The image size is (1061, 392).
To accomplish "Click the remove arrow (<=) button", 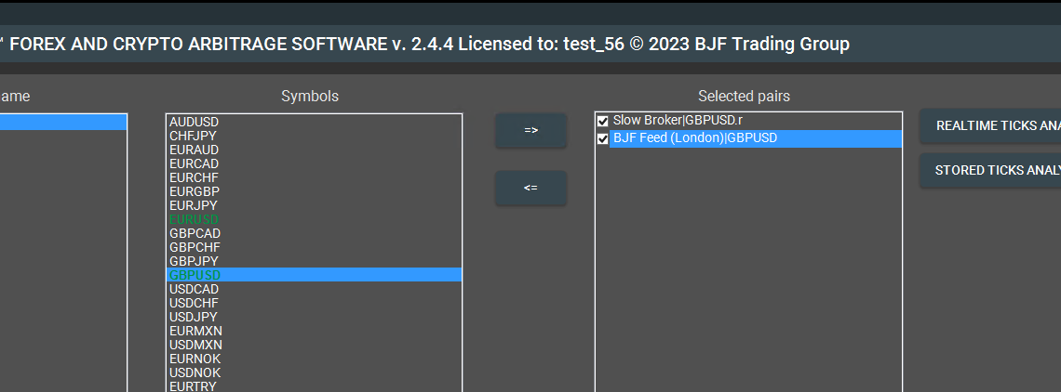I will tap(530, 188).
